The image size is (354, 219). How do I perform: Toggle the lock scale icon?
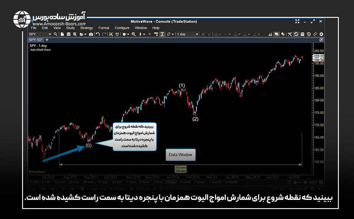156,34
